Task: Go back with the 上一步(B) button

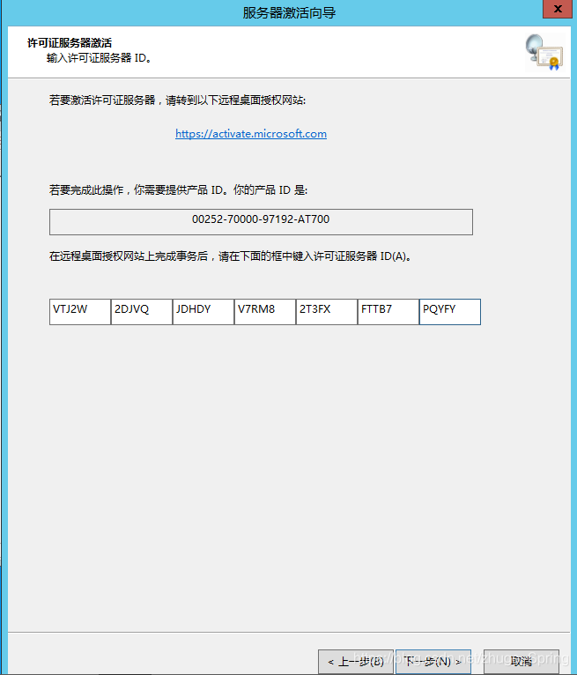Action: click(x=354, y=661)
